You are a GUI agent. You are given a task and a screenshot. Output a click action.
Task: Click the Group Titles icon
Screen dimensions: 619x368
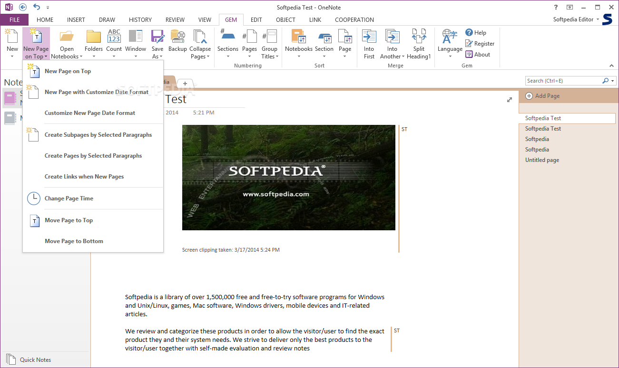coord(269,37)
